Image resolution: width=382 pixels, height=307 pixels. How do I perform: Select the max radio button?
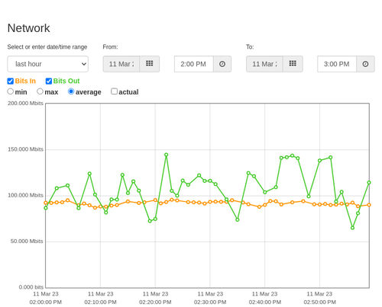40,91
